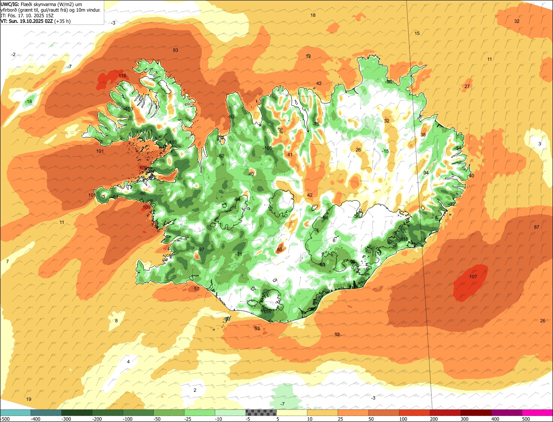Select the 400 to 500 purple legend swatch
Screen dimensions: 553x422
point(506,413)
